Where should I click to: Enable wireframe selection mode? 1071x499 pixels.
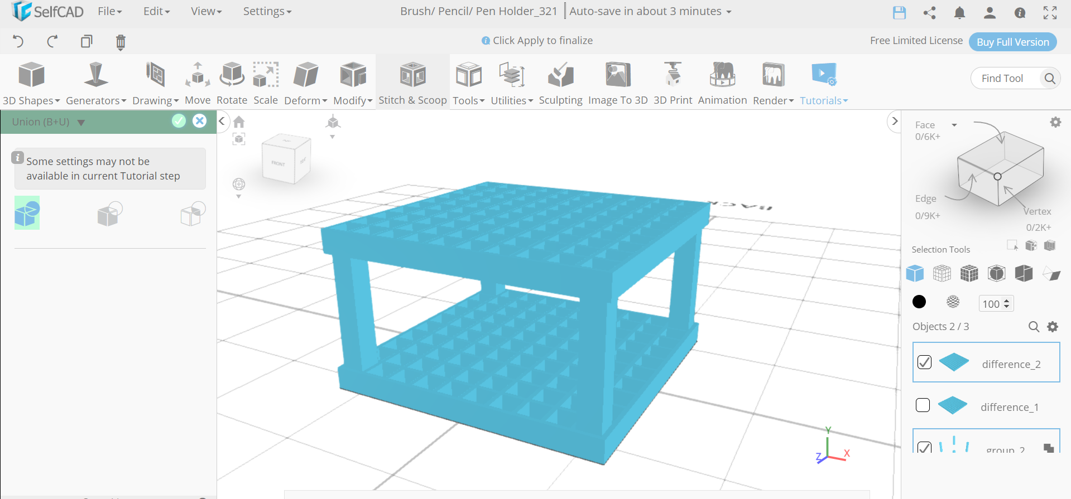[942, 273]
